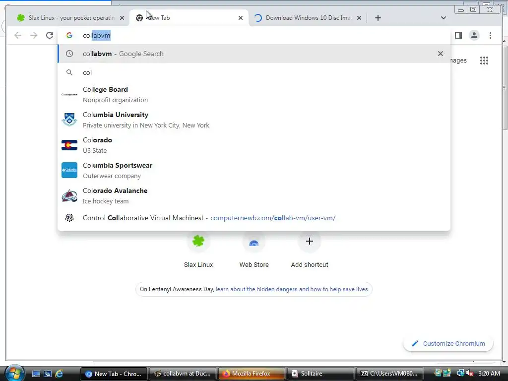Click Switch between windows quick launch icon
The width and height of the screenshot is (508, 381).
[48, 374]
